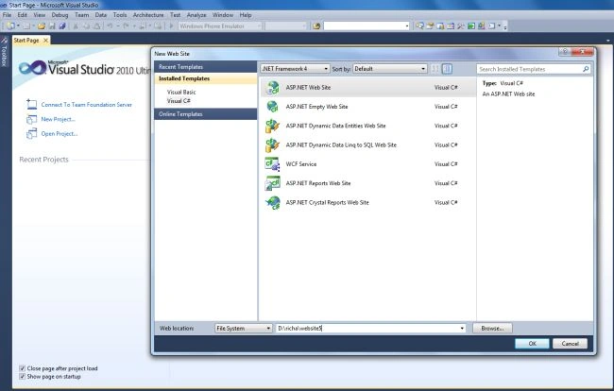Open the .NET Framework 4 version dropdown
614x391 pixels.
295,69
